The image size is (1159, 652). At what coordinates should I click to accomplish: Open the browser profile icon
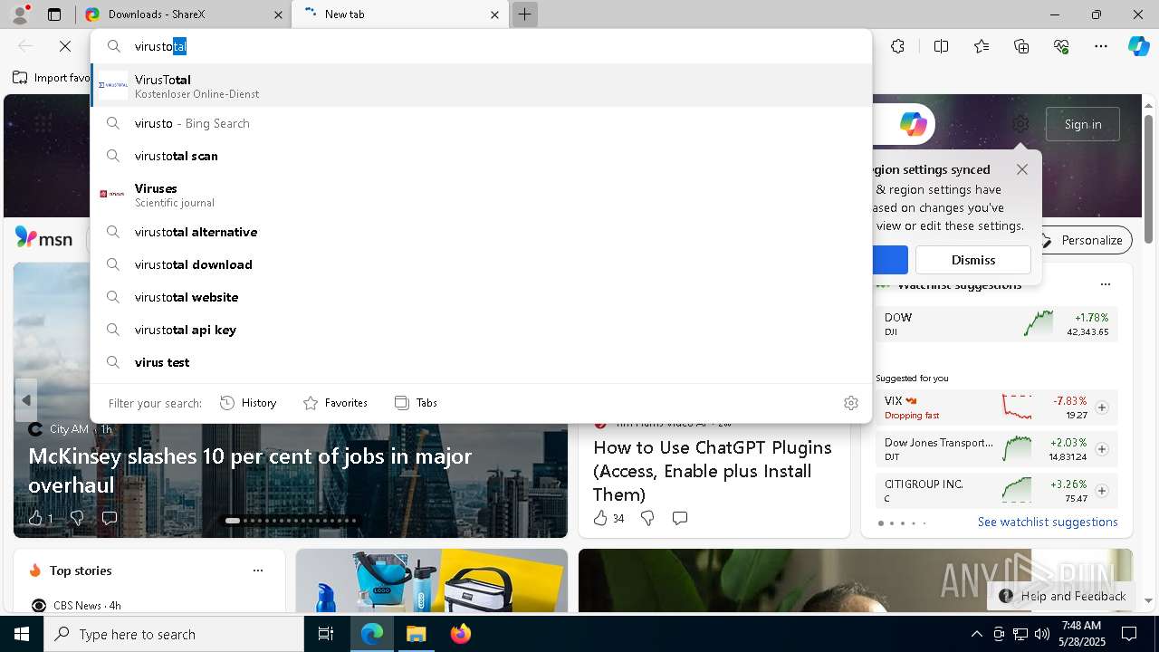point(20,14)
